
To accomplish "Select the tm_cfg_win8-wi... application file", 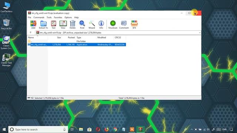I will pos(77,45).
